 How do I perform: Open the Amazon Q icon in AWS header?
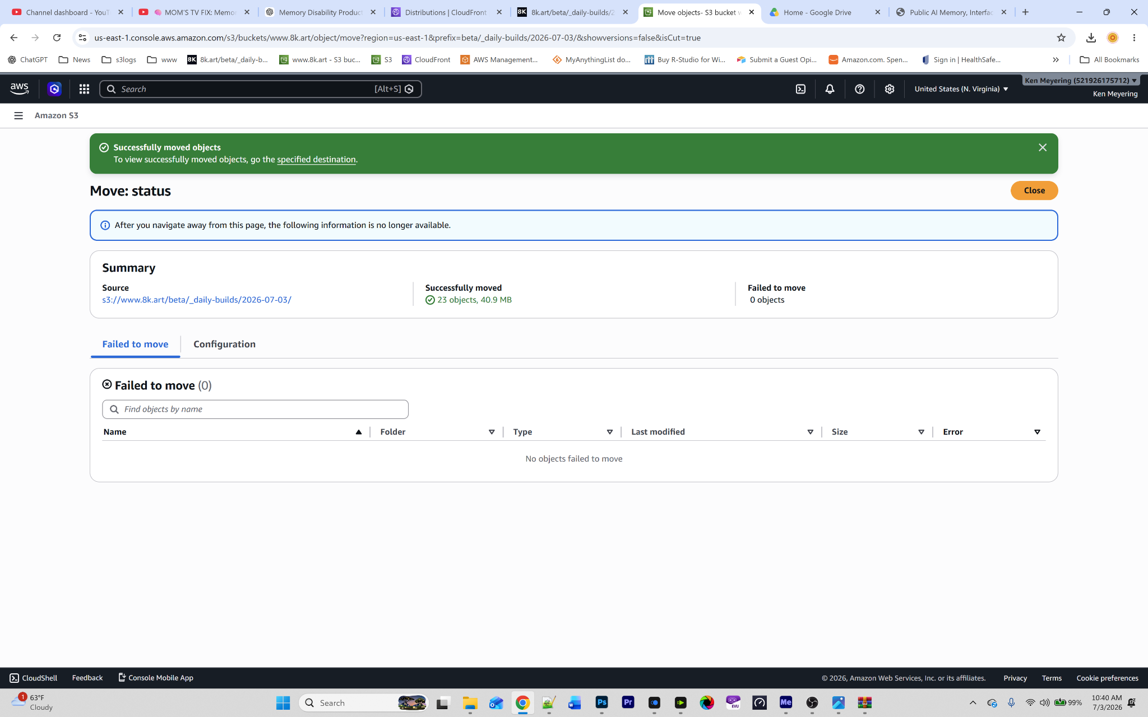click(x=54, y=89)
